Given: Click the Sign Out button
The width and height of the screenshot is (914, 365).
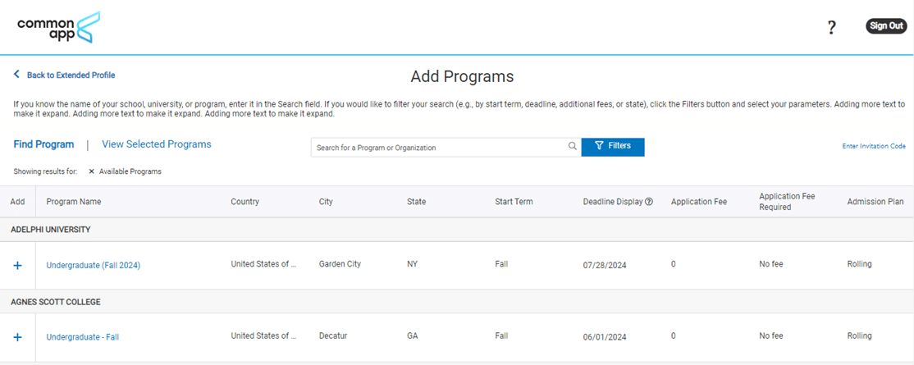Looking at the screenshot, I should click(886, 26).
